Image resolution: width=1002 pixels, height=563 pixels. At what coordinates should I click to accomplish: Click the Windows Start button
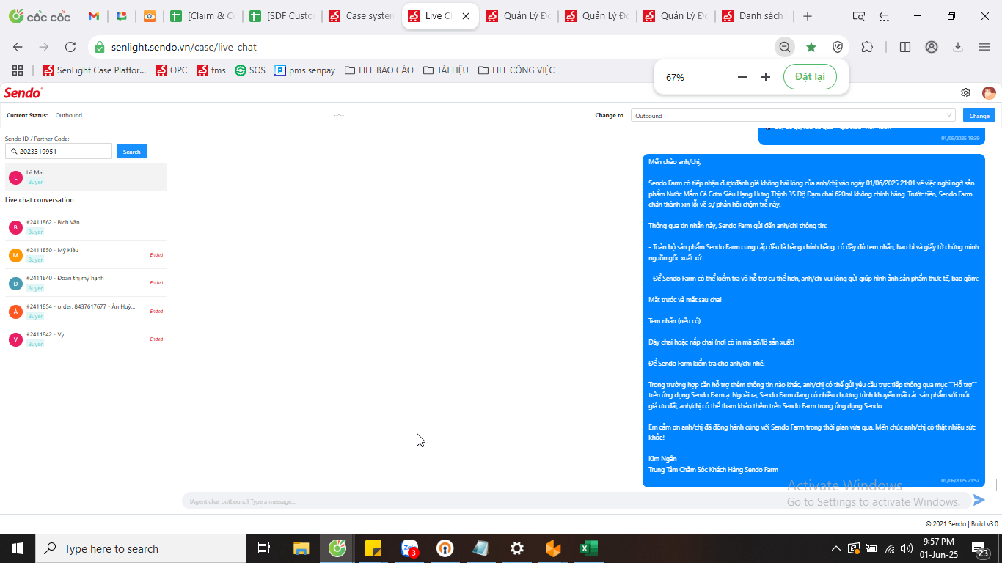point(18,548)
